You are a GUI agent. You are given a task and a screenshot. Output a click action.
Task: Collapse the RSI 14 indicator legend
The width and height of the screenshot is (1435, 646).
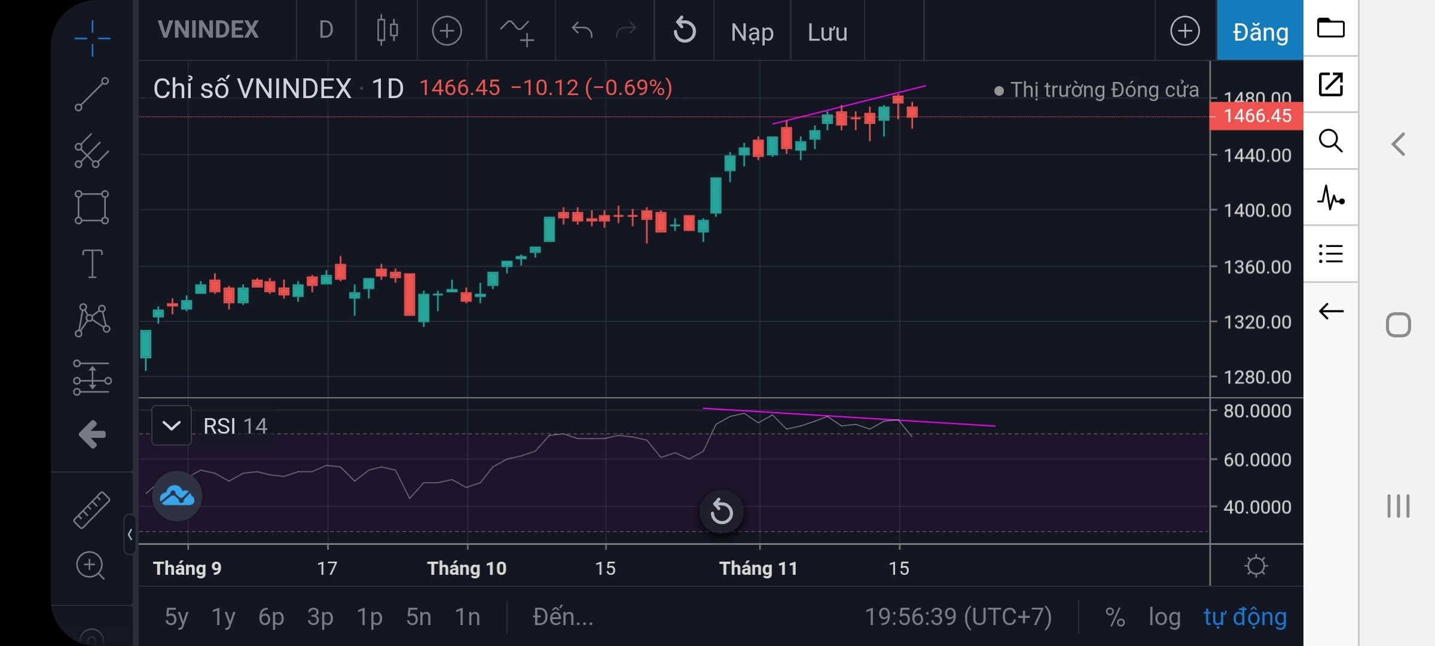pos(172,425)
